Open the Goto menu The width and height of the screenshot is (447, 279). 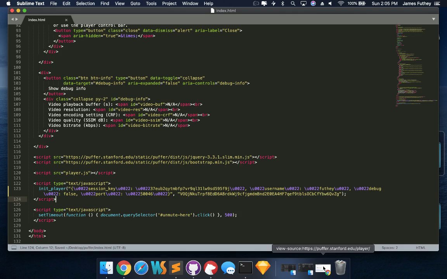pyautogui.click(x=135, y=3)
